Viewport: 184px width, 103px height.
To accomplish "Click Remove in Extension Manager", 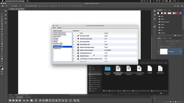I will (59, 28).
